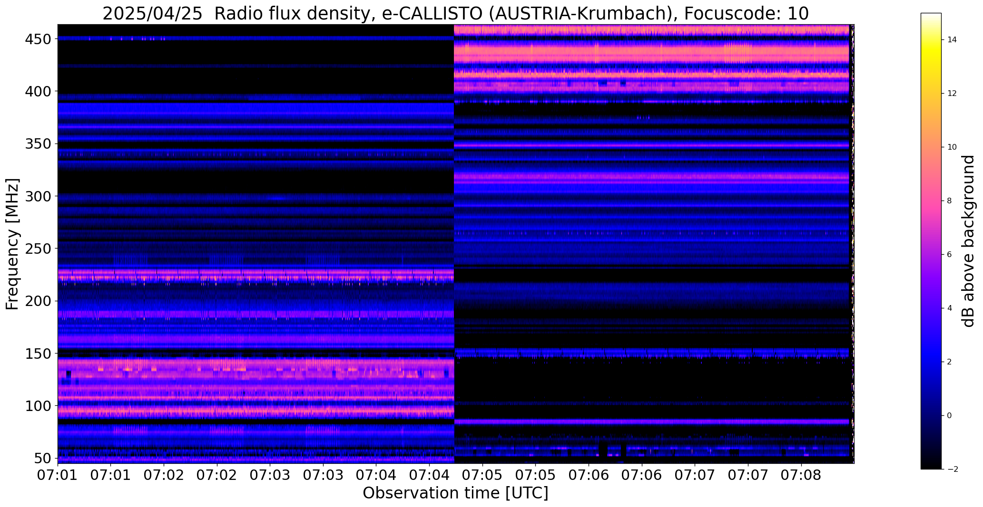Select the 'Observation time [UTC]' x-axis label
This screenshot has height=507, width=983.
coord(455,493)
